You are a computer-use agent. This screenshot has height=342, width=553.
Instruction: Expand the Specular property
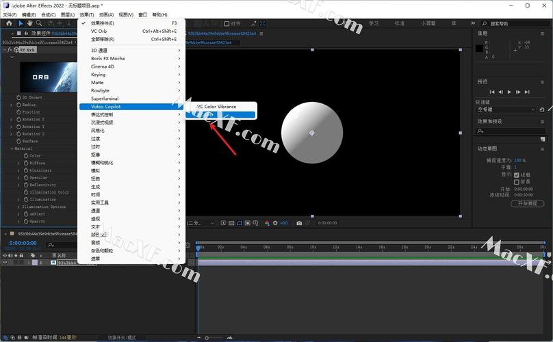pos(18,178)
